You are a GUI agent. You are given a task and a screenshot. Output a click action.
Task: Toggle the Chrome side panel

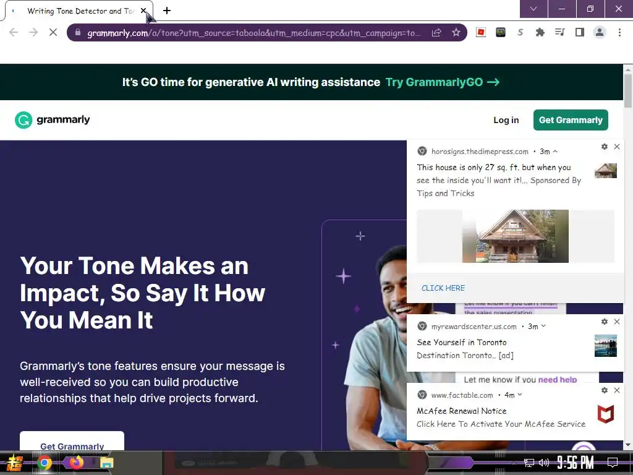pyautogui.click(x=580, y=32)
